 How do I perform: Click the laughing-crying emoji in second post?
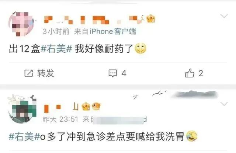[x=192, y=136]
